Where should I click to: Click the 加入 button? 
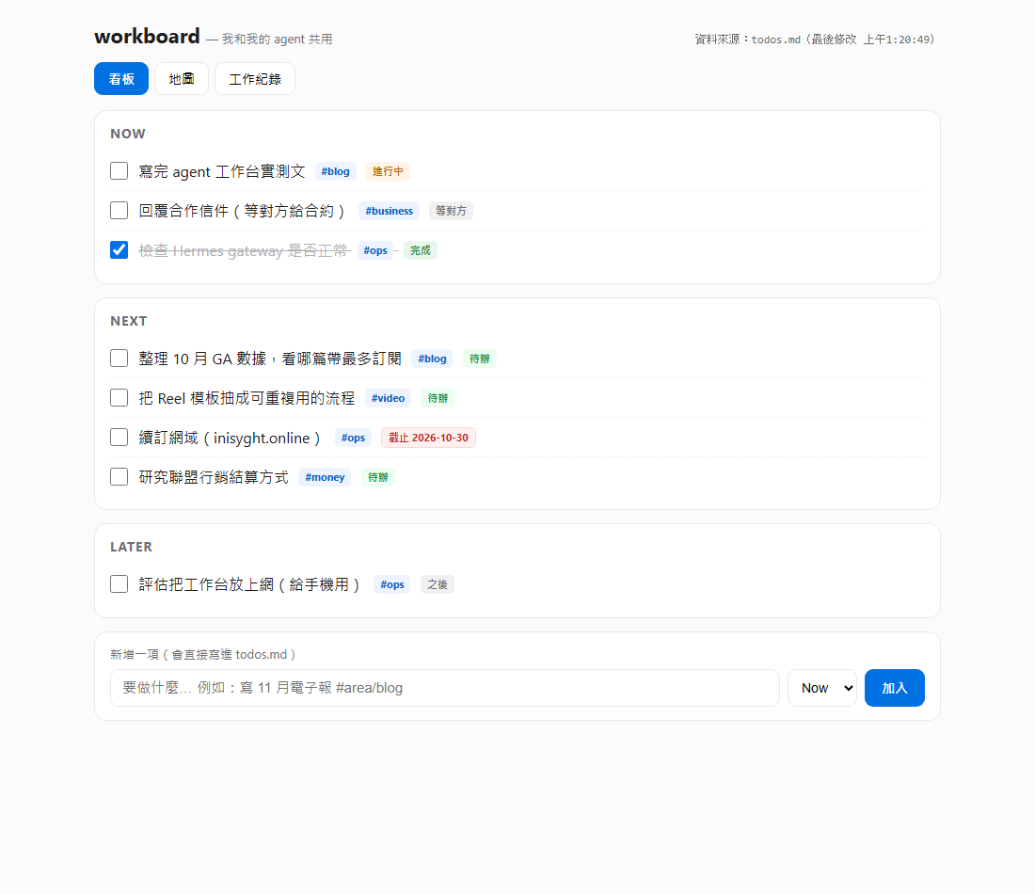(895, 688)
